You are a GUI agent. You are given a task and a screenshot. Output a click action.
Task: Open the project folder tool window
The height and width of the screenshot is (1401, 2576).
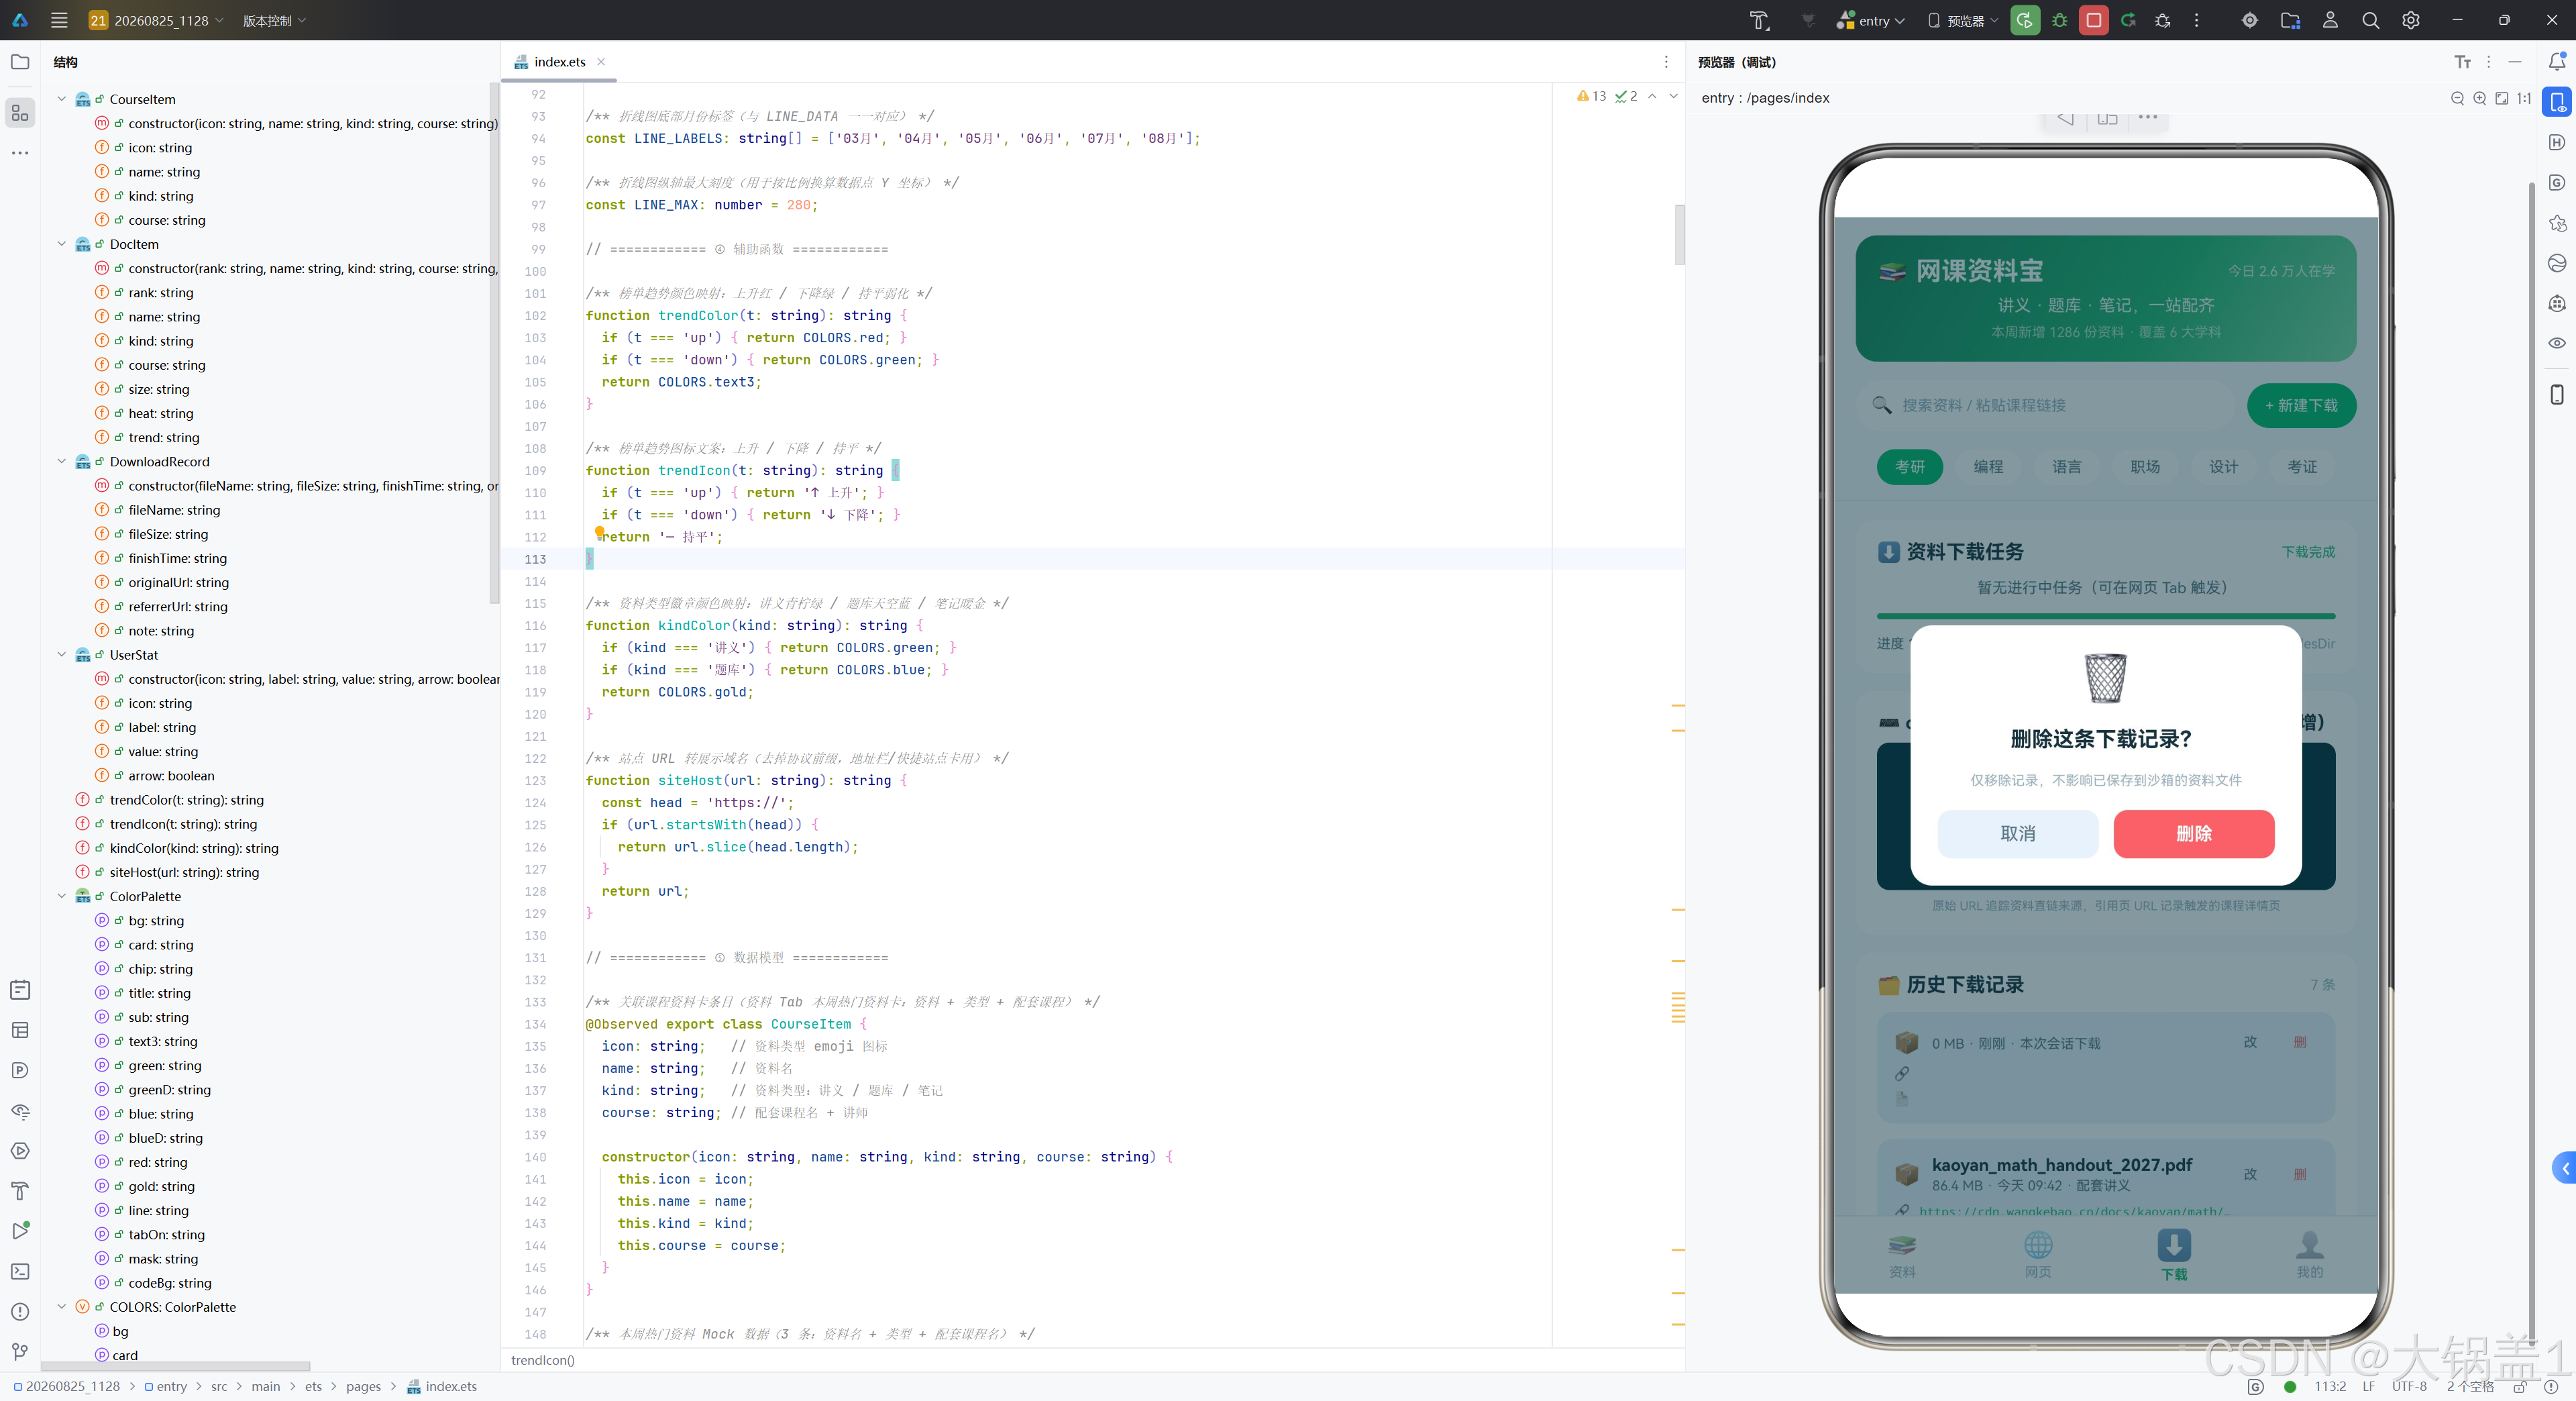pos(20,62)
